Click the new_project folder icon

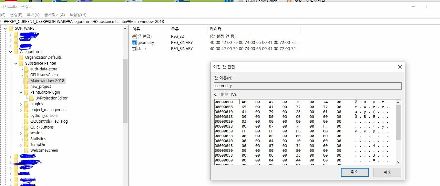tap(26, 87)
